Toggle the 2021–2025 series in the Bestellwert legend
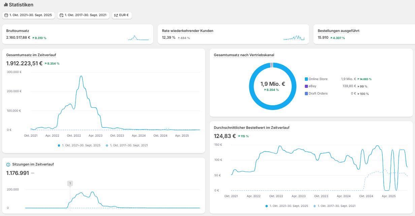 [x=287, y=206]
